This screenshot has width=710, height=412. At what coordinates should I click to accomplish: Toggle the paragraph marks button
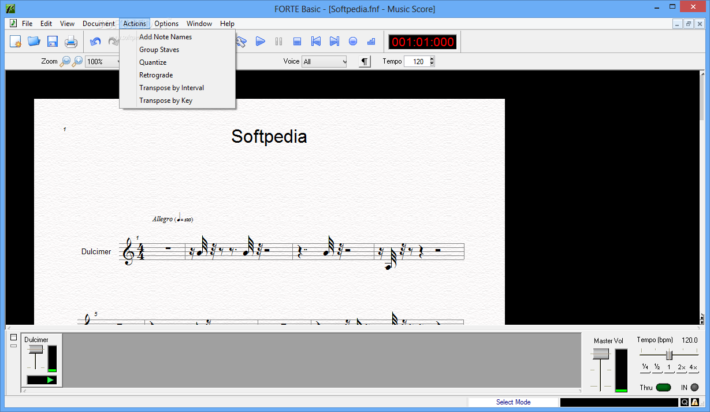[x=365, y=61]
